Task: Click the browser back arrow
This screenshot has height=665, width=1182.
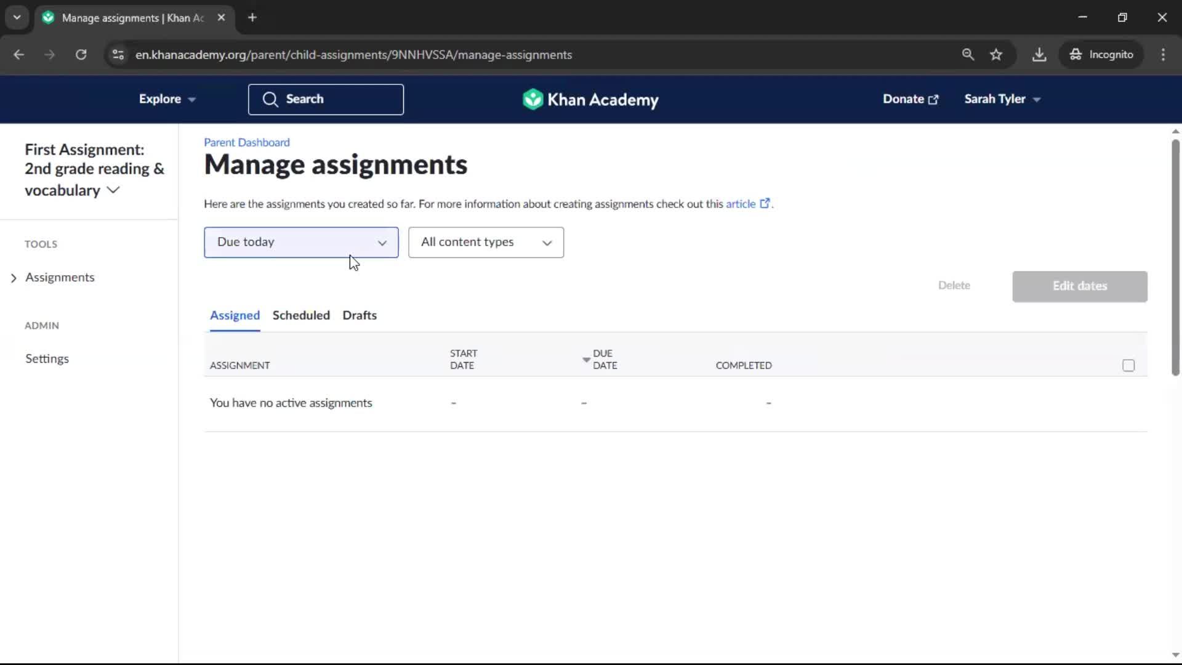Action: (18, 55)
